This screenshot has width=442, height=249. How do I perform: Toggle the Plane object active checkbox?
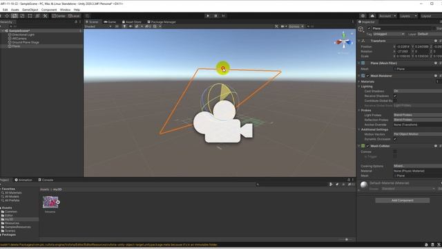point(369,28)
